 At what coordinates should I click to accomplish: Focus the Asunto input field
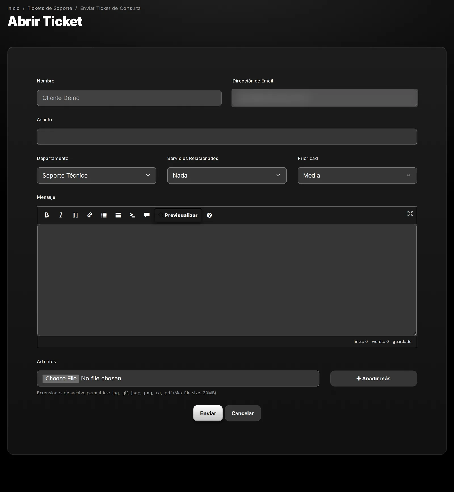[x=227, y=137]
